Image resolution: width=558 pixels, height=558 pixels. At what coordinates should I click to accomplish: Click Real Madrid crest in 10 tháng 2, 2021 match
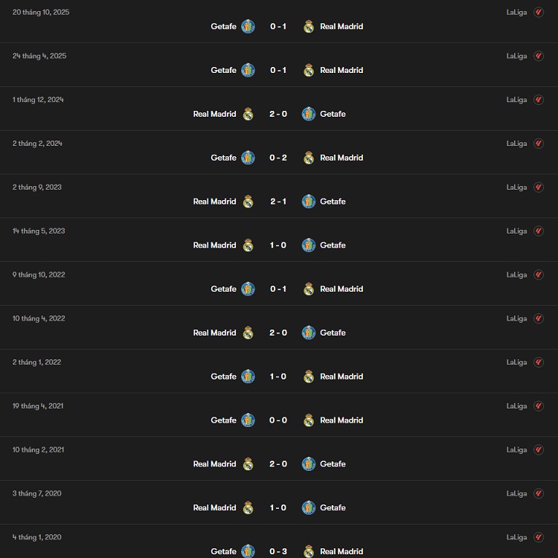pos(248,464)
